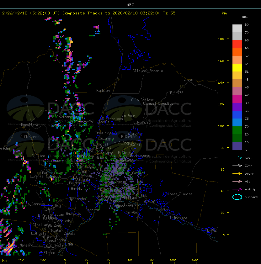Click the 'km' unit label at top-right

pyautogui.click(x=224, y=13)
